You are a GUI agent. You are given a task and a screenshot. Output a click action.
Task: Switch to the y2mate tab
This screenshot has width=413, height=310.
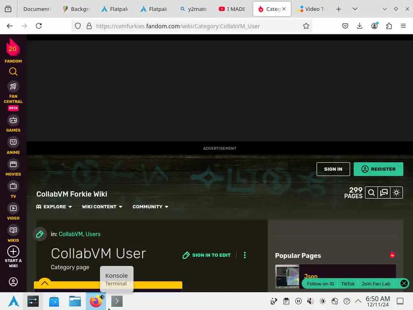pyautogui.click(x=194, y=9)
